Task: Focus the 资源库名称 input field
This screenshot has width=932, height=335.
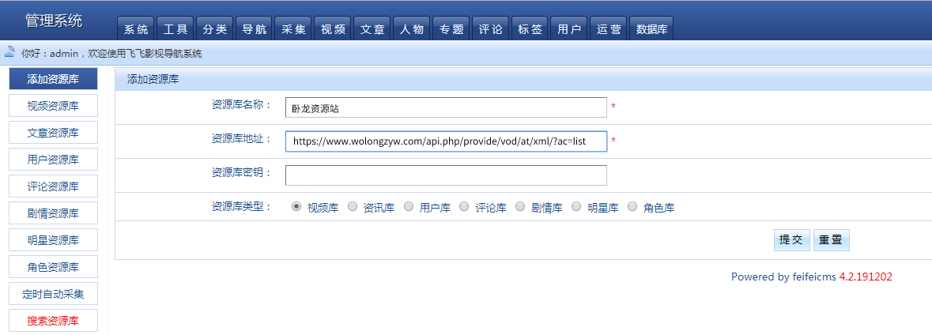Action: point(446,107)
